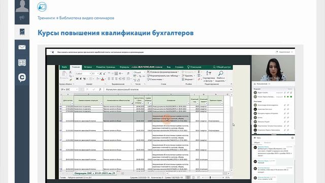
Task: Open the Разметка страницы ribbon tab
Action: (106, 67)
